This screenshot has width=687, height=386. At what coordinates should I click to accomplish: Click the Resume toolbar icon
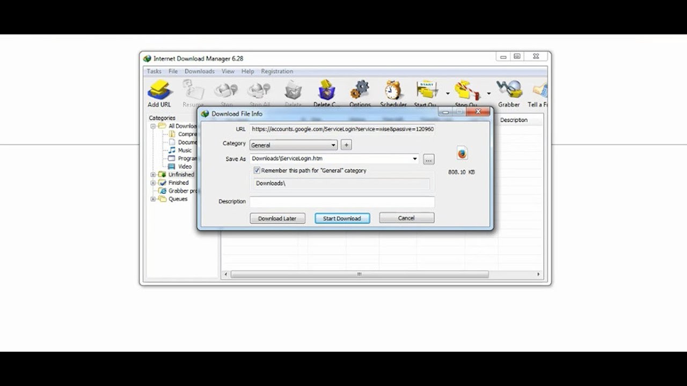(193, 90)
